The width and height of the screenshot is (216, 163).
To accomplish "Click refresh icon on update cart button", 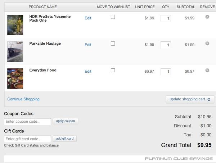I will click(209, 99).
